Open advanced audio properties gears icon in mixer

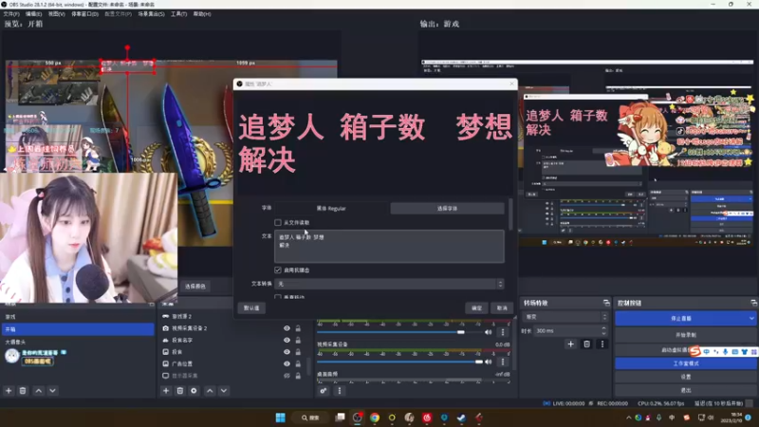pyautogui.click(x=324, y=391)
